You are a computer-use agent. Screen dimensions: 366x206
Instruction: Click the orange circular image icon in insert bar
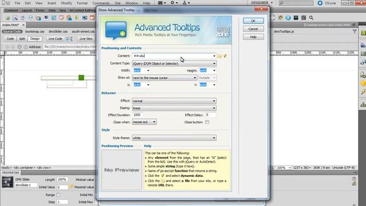(x=69, y=18)
